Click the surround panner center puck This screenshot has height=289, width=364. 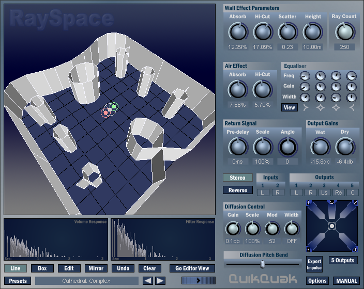coord(332,226)
